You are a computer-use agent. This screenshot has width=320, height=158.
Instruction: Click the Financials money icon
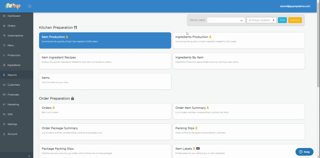coord(4,95)
